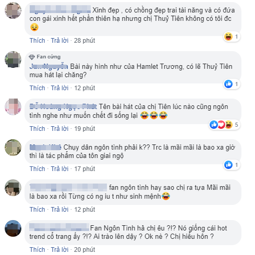This screenshot has height=255, width=255.
Task: Open the 28 phút timestamp link
Action: 84,41
